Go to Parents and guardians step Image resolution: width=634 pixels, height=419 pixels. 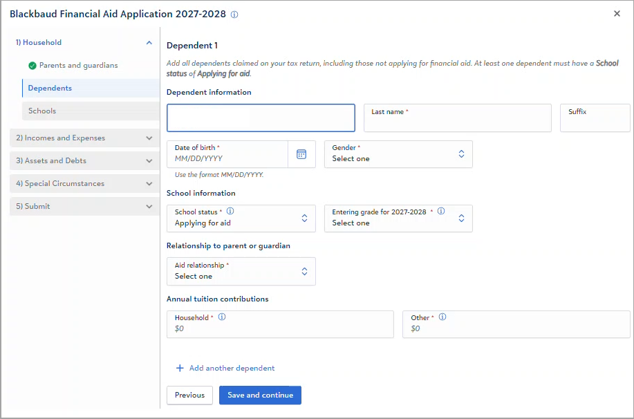point(78,66)
